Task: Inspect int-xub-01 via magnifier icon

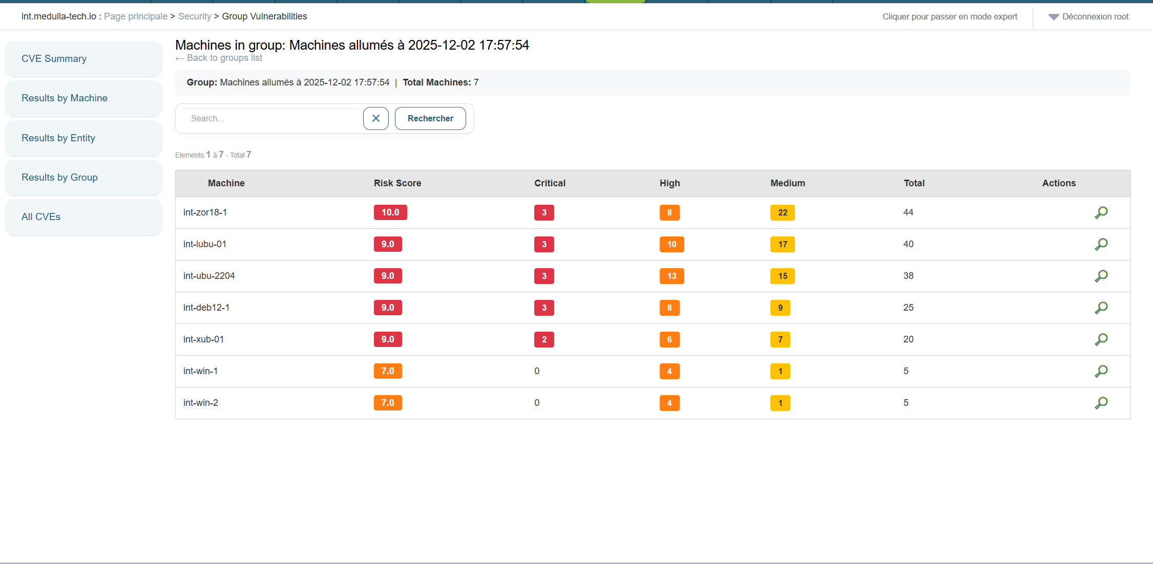Action: [1101, 339]
